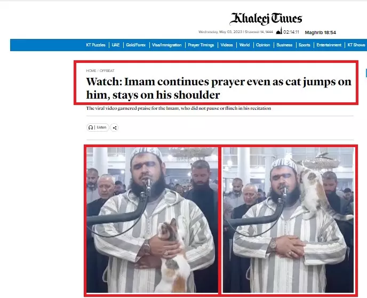
Task: Open the KT Puzzles menu
Action: (95, 45)
